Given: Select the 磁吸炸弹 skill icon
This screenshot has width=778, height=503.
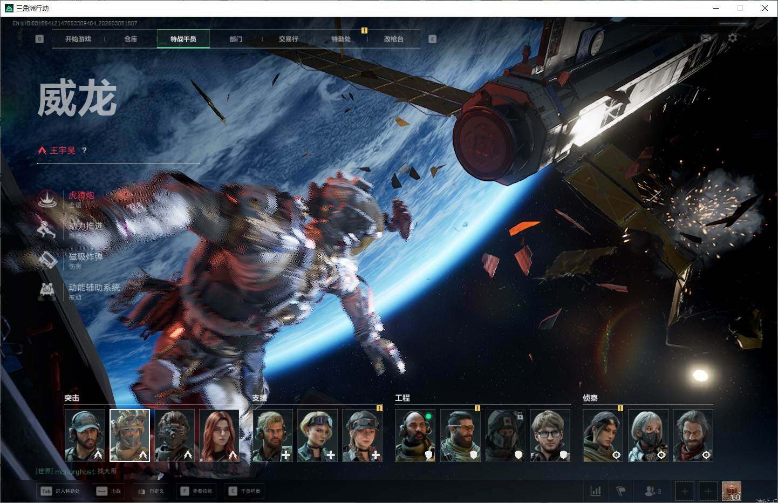Looking at the screenshot, I should (47, 260).
